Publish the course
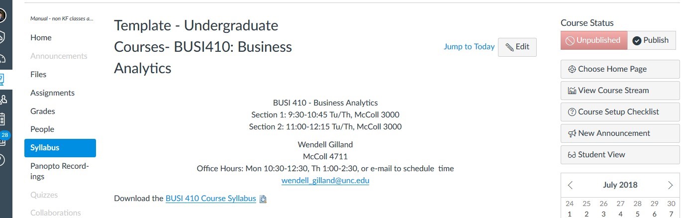This screenshot has width=685, height=218. (x=651, y=40)
